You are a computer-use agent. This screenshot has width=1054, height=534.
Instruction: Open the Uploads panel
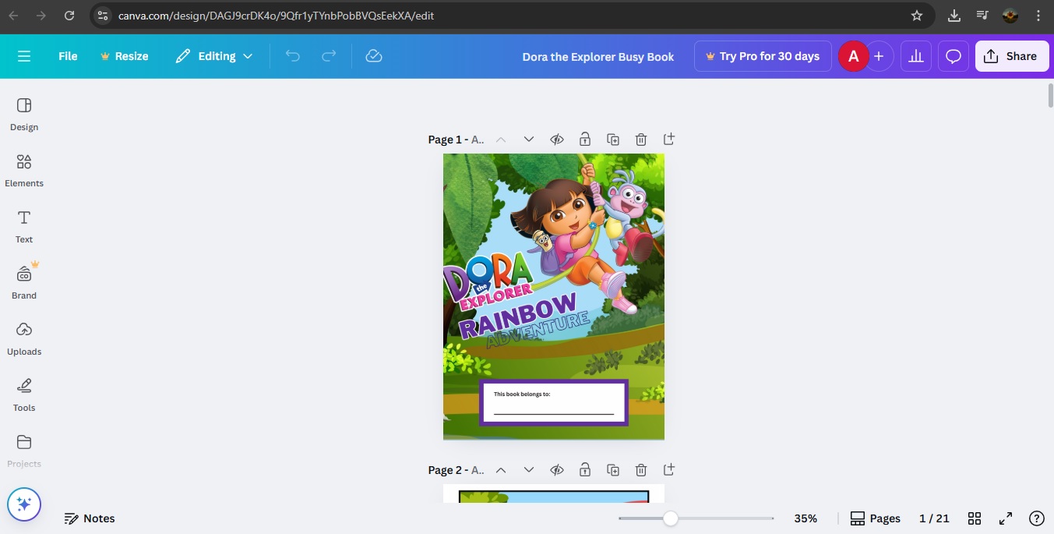[24, 338]
